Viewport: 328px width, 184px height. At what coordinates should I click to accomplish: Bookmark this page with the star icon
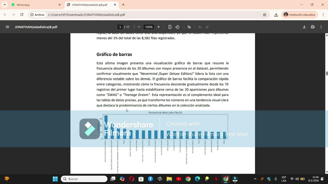tap(264, 15)
